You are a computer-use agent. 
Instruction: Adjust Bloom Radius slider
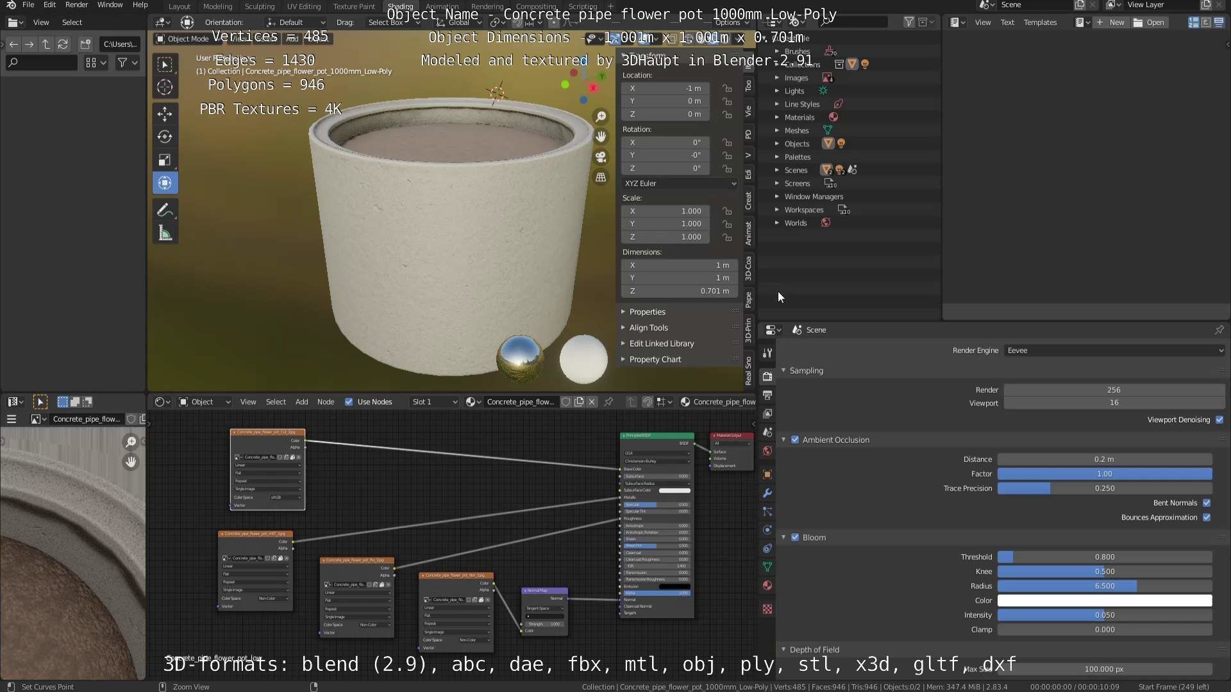click(1105, 586)
